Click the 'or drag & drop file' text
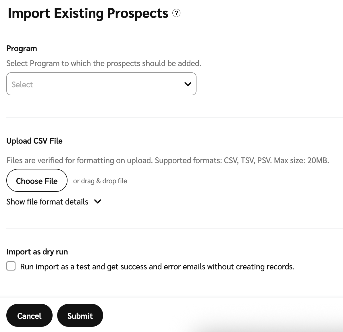Viewport: 343px width, 332px height. 100,181
